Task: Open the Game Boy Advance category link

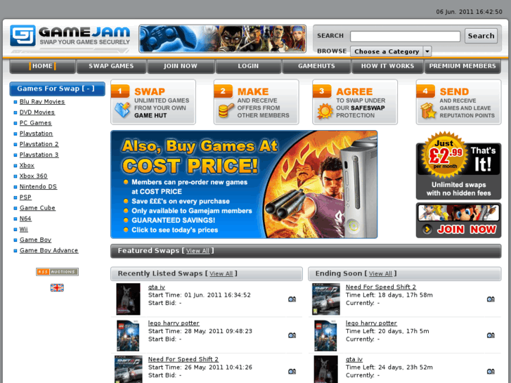Action: point(48,251)
